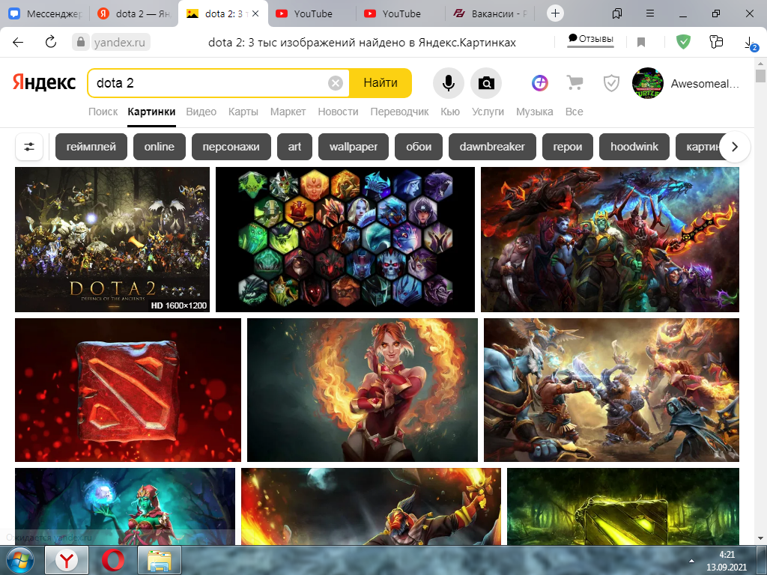Start voice search with microphone icon
This screenshot has width=767, height=575.
click(449, 83)
